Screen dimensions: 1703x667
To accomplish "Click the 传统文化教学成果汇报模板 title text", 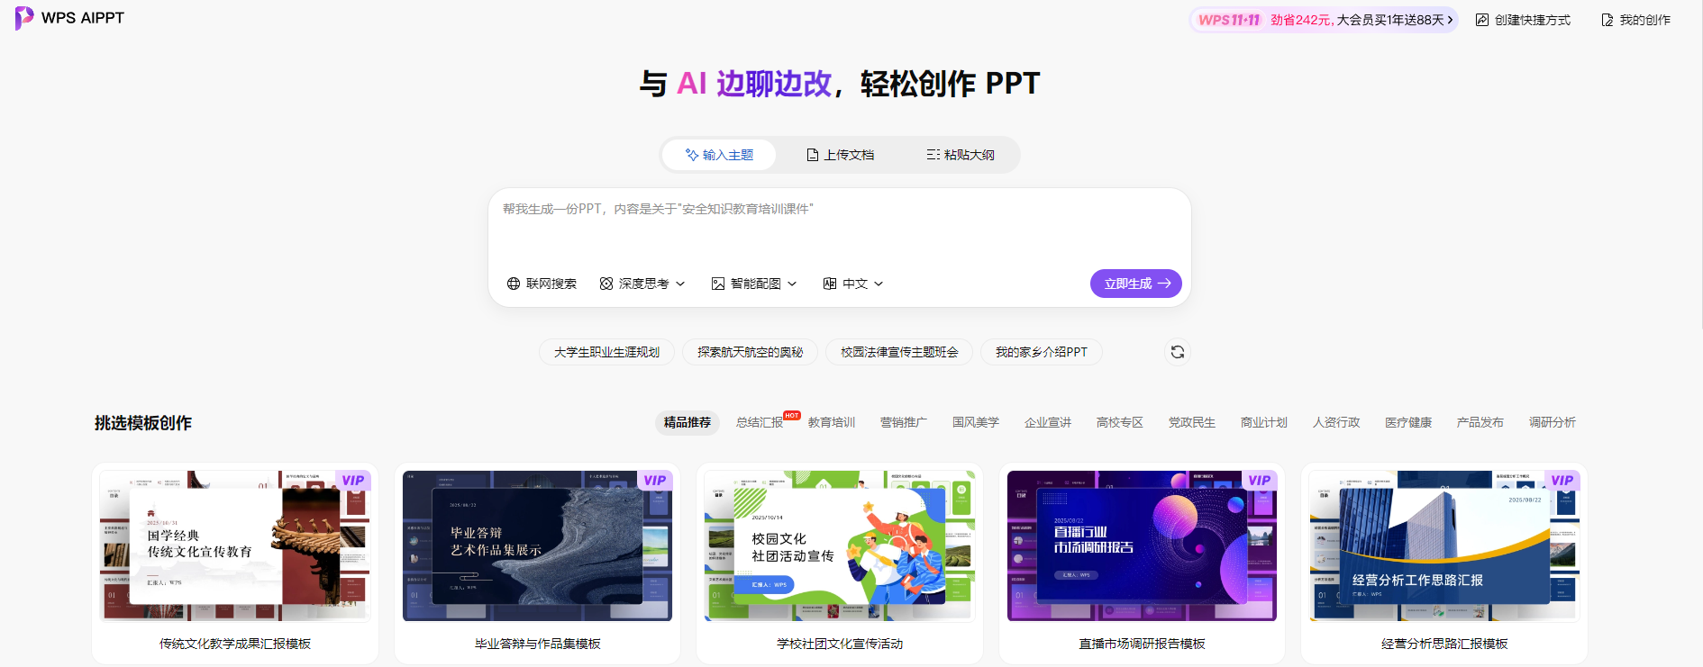I will click(x=235, y=644).
